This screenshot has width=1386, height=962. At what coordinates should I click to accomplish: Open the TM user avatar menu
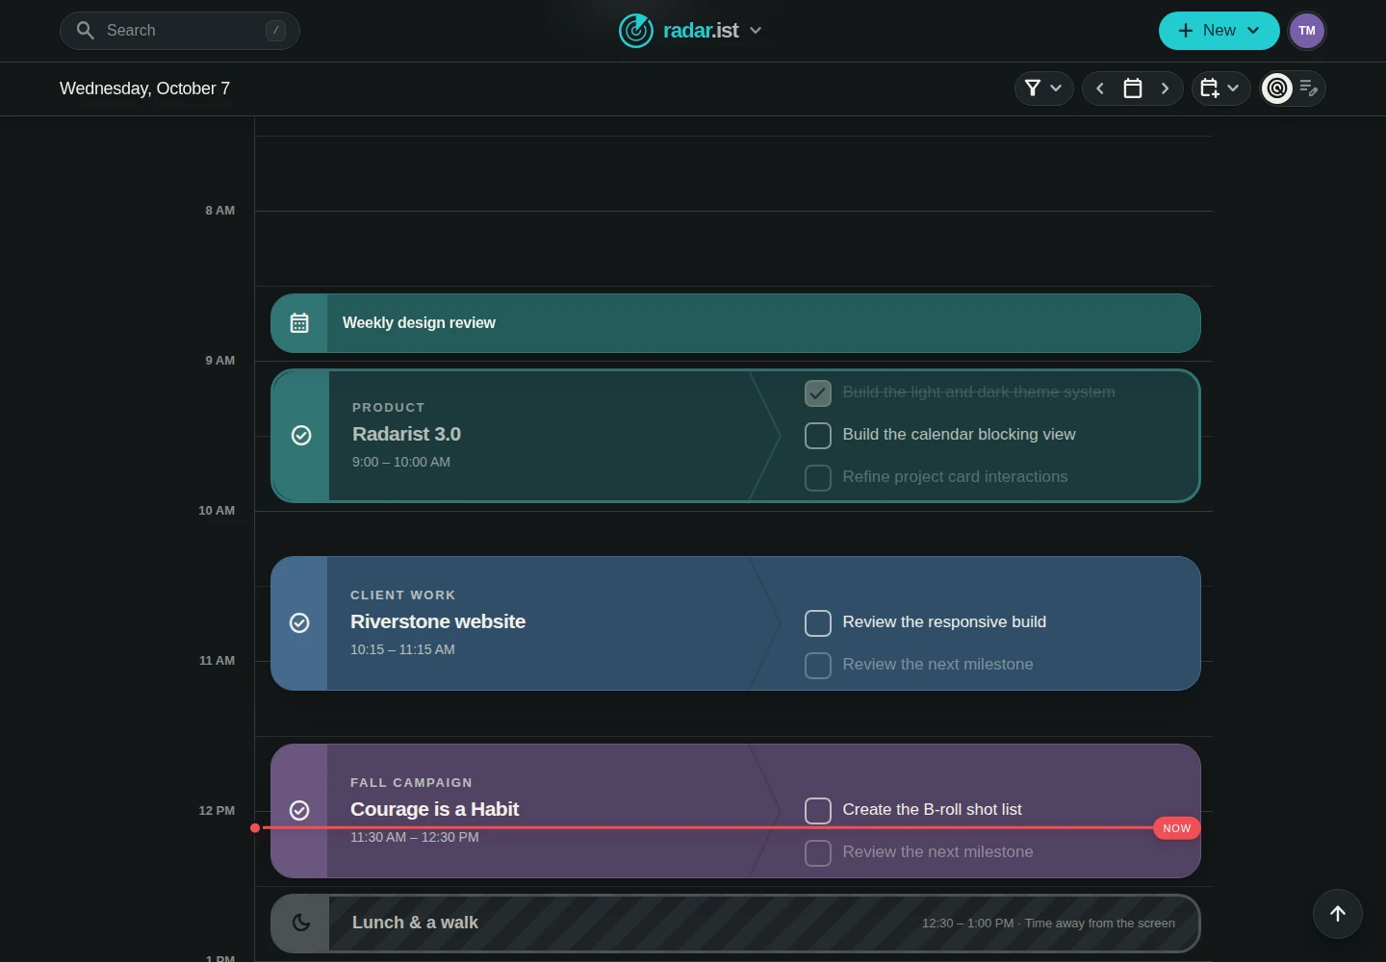click(x=1307, y=31)
